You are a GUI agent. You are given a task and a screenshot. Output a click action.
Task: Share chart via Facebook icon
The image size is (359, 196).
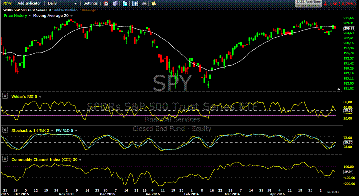click(135, 3)
